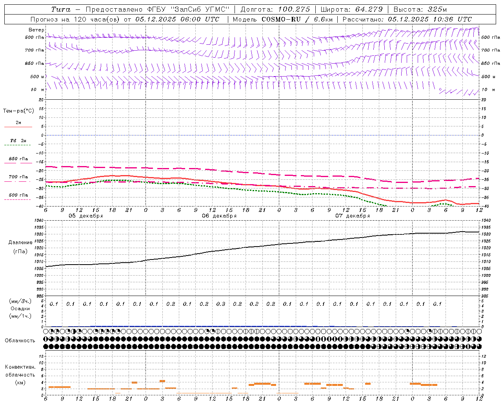
Task: Click "850 гПа" entry in temperature legend
Action: click(18, 159)
